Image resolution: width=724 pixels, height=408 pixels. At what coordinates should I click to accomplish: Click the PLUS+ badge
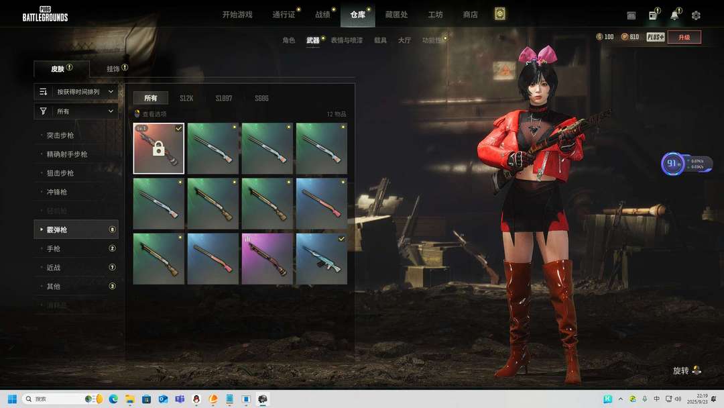(x=655, y=37)
